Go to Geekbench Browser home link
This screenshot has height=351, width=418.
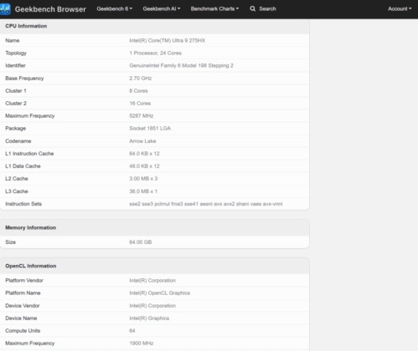coord(50,9)
